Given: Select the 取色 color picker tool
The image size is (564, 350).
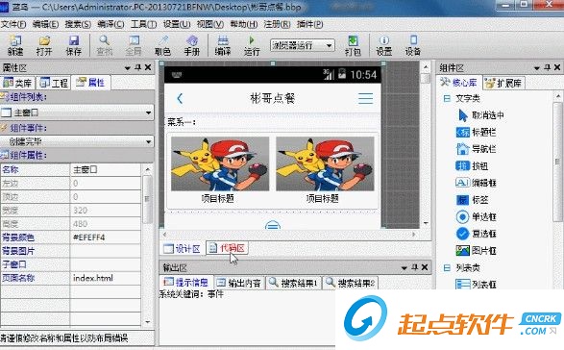Looking at the screenshot, I should (162, 45).
